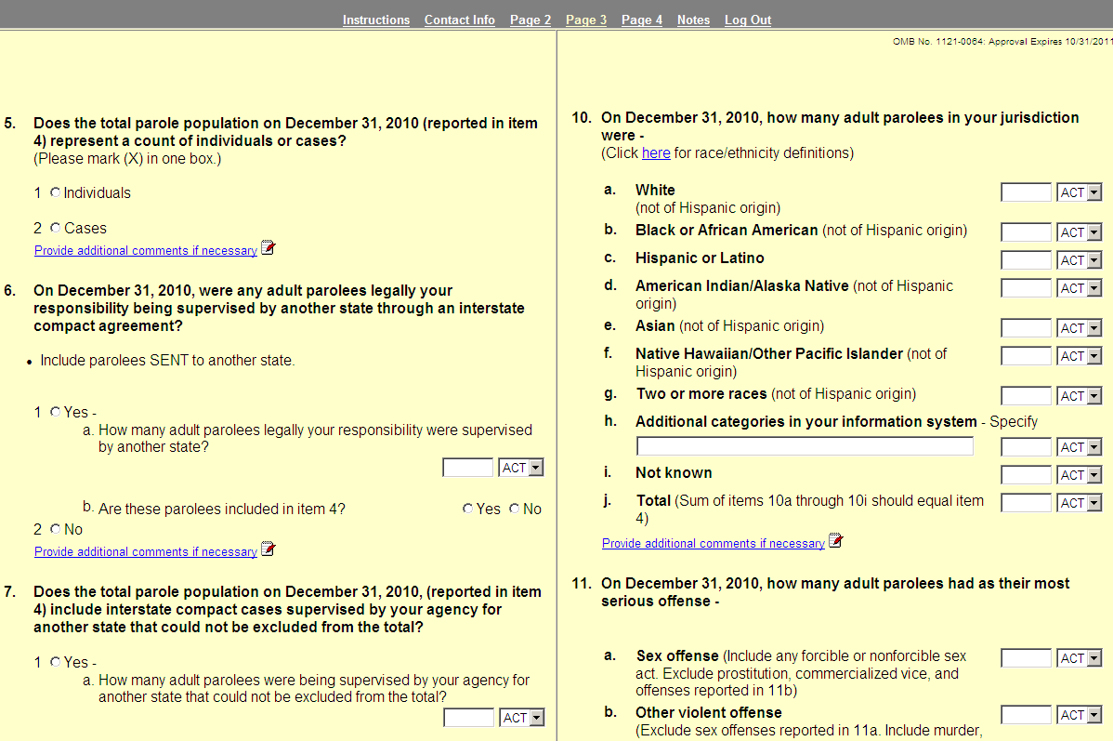Click 'Provide additional comments' link under question 10
Image resolution: width=1113 pixels, height=741 pixels.
pos(713,544)
